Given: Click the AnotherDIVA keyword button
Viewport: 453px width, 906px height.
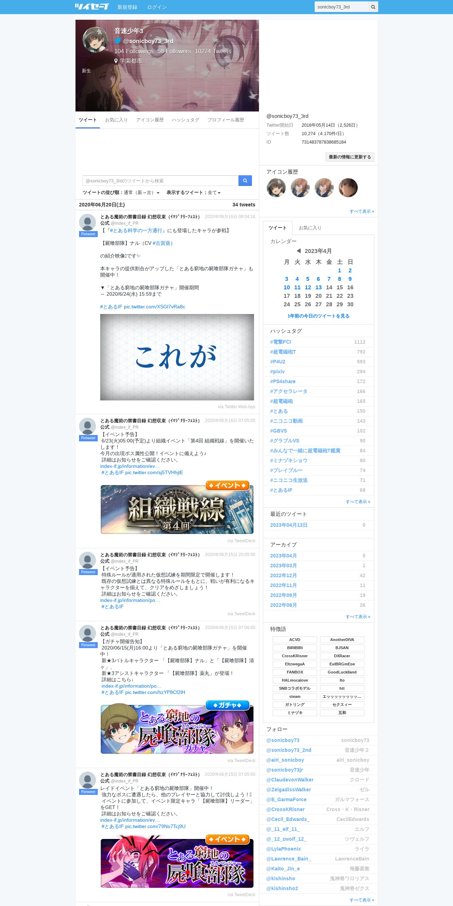Looking at the screenshot, I should 342,640.
